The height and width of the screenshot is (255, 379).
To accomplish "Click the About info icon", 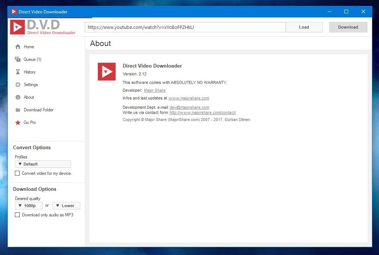I will (x=18, y=97).
